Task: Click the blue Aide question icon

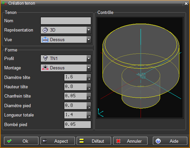Action: (x=158, y=141)
